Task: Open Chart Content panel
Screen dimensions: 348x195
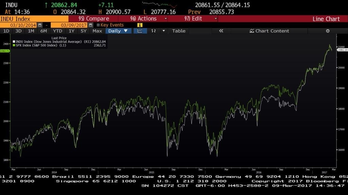Action: point(269,31)
